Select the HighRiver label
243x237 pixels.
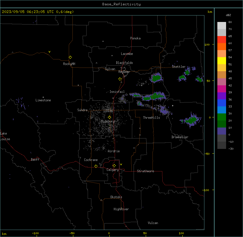coord(121,209)
